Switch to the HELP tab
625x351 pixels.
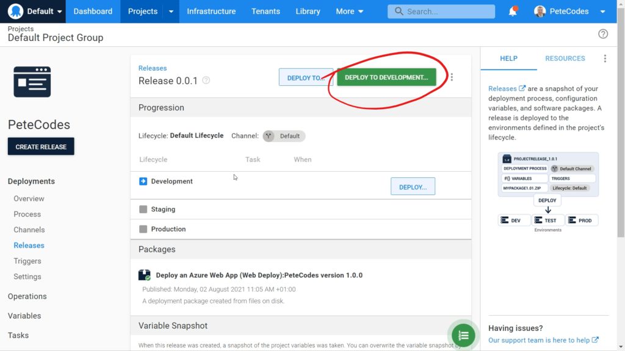[x=508, y=58]
